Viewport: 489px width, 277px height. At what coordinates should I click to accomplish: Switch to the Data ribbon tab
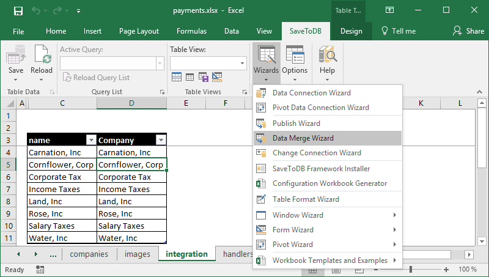pos(232,31)
